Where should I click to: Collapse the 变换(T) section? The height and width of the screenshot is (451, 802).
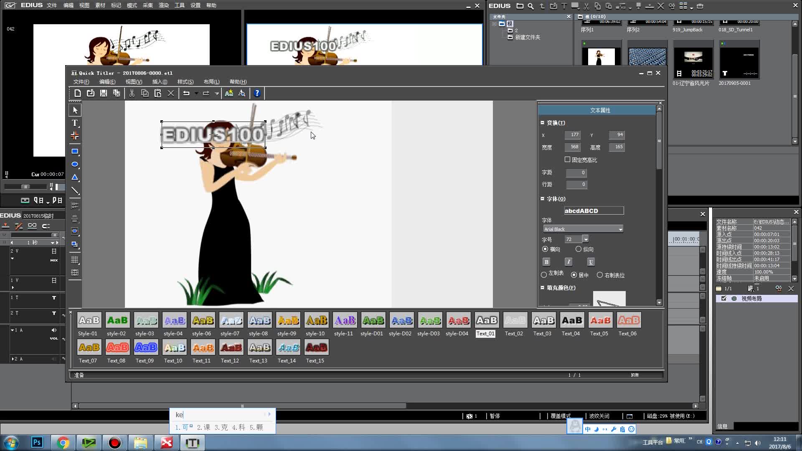[x=543, y=123]
